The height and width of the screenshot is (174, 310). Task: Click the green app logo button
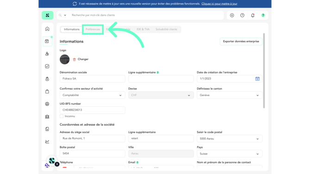pyautogui.click(x=48, y=15)
